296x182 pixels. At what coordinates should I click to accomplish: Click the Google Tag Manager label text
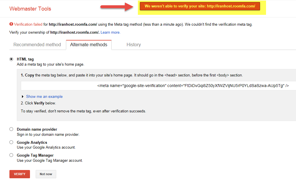coord(35,155)
